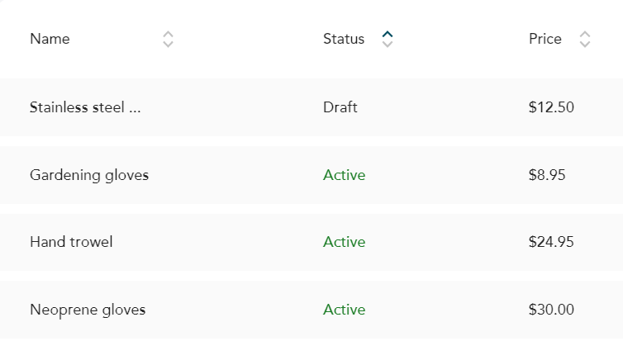
Task: Click the Price column header label
Action: point(545,39)
